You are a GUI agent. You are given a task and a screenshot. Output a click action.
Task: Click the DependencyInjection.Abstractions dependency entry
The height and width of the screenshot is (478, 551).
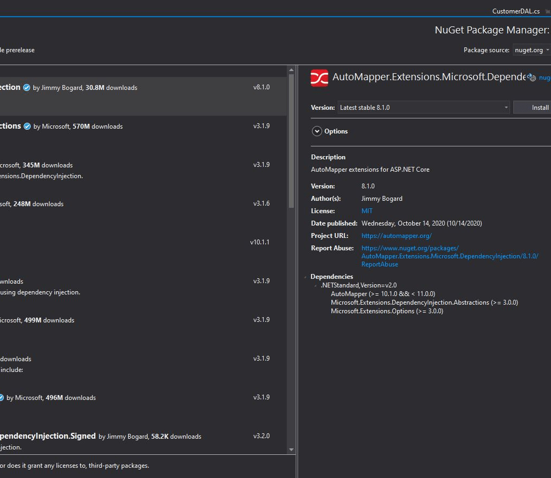[424, 303]
